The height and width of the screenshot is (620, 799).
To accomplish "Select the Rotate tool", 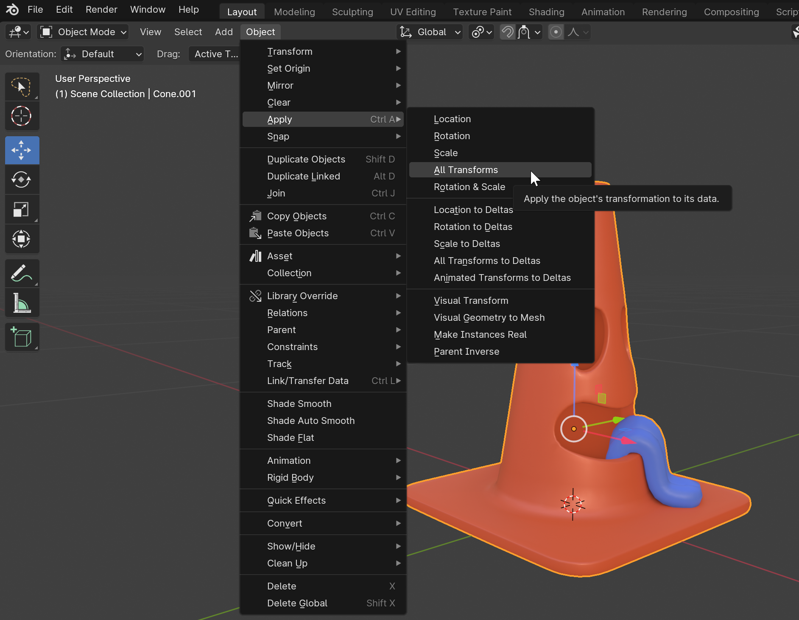I will (22, 180).
